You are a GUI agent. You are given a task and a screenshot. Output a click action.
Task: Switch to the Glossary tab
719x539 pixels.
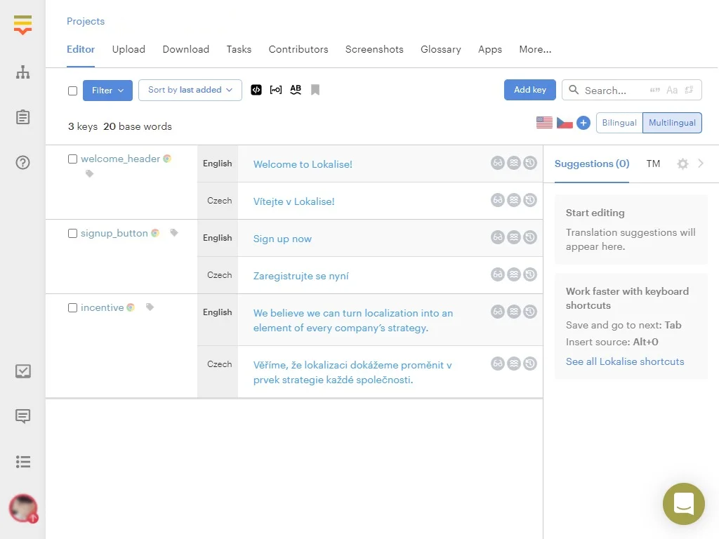[x=440, y=49]
